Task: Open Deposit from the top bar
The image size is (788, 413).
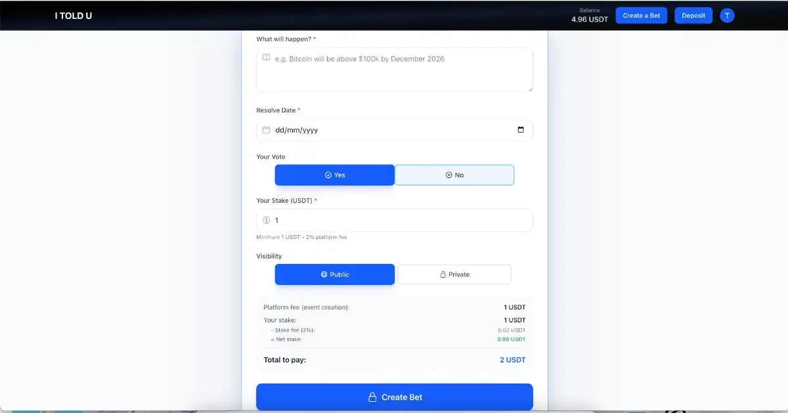Action: tap(693, 16)
